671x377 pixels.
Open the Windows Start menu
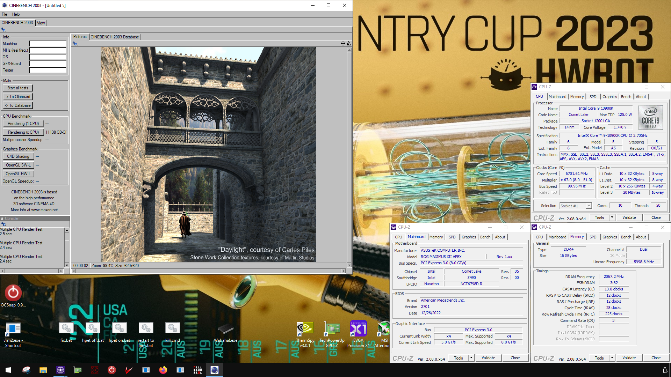click(x=8, y=370)
